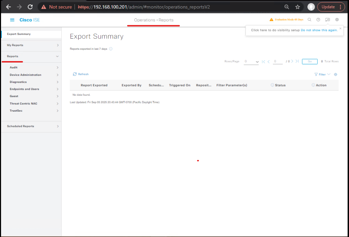
Task: Click the Evaluation Mode warning triangle
Action: 271,20
